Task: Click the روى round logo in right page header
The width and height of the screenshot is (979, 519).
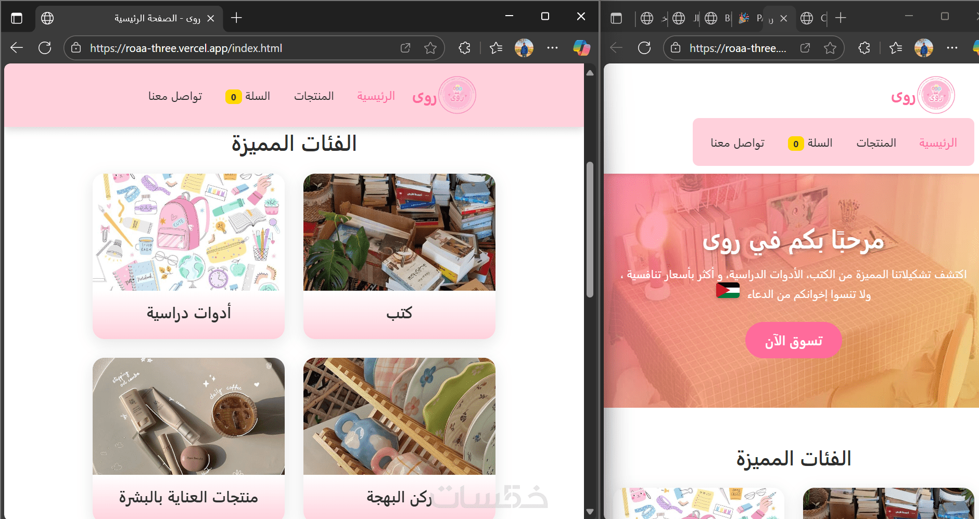Action: click(x=936, y=95)
